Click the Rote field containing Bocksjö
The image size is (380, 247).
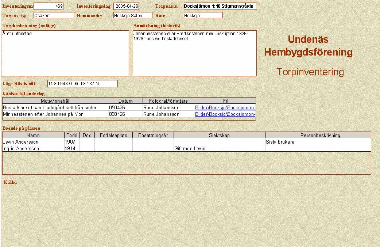click(x=203, y=15)
